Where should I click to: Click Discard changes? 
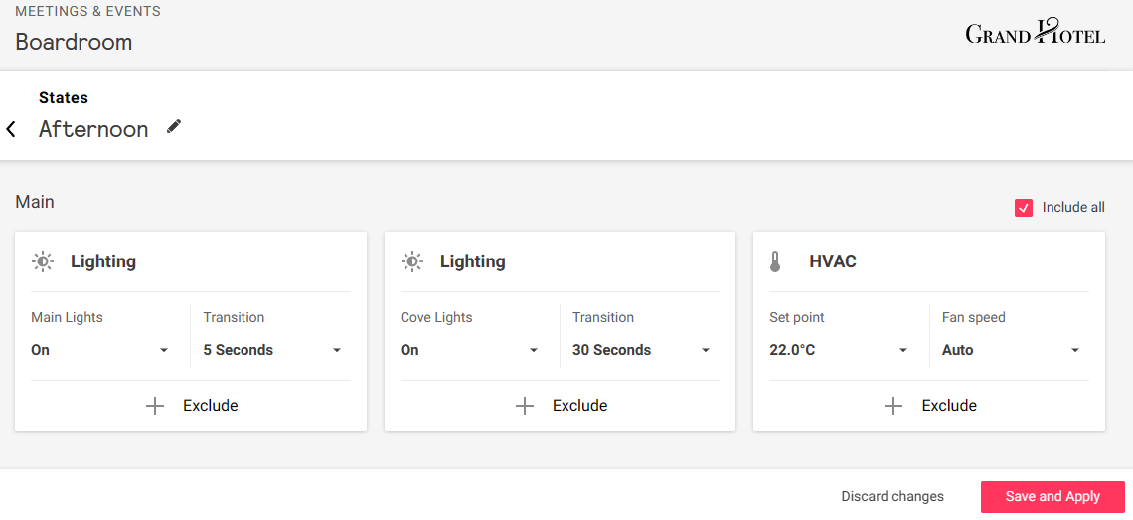(x=892, y=497)
